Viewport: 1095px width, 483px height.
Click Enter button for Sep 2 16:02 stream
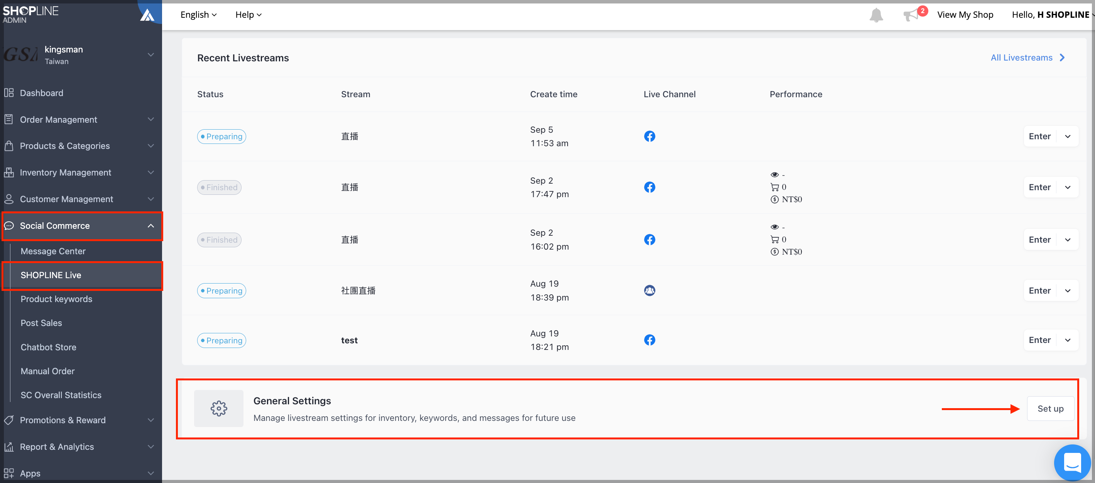(1040, 240)
